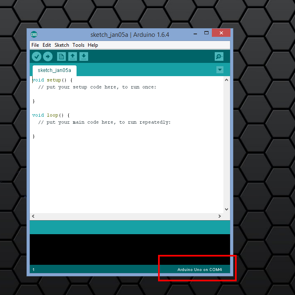Click the Upload arrow button
The image size is (295, 295).
[48, 56]
